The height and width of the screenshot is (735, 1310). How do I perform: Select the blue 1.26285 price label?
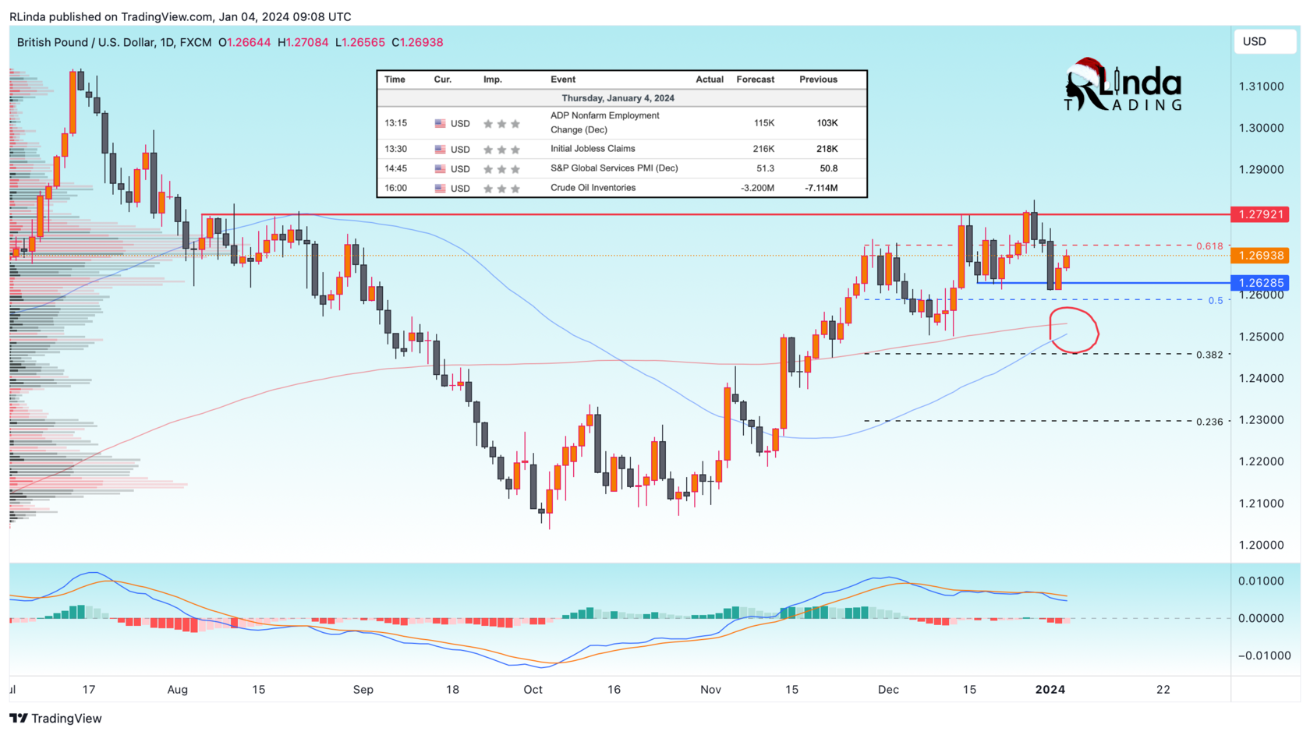1260,283
